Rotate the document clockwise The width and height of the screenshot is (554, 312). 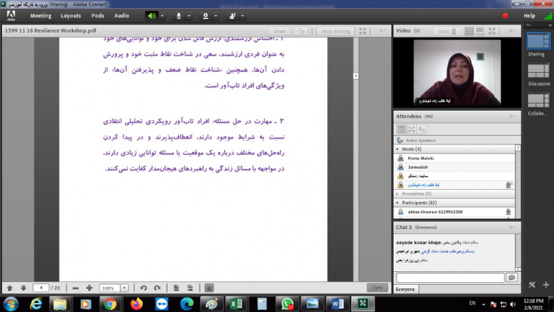click(157, 288)
